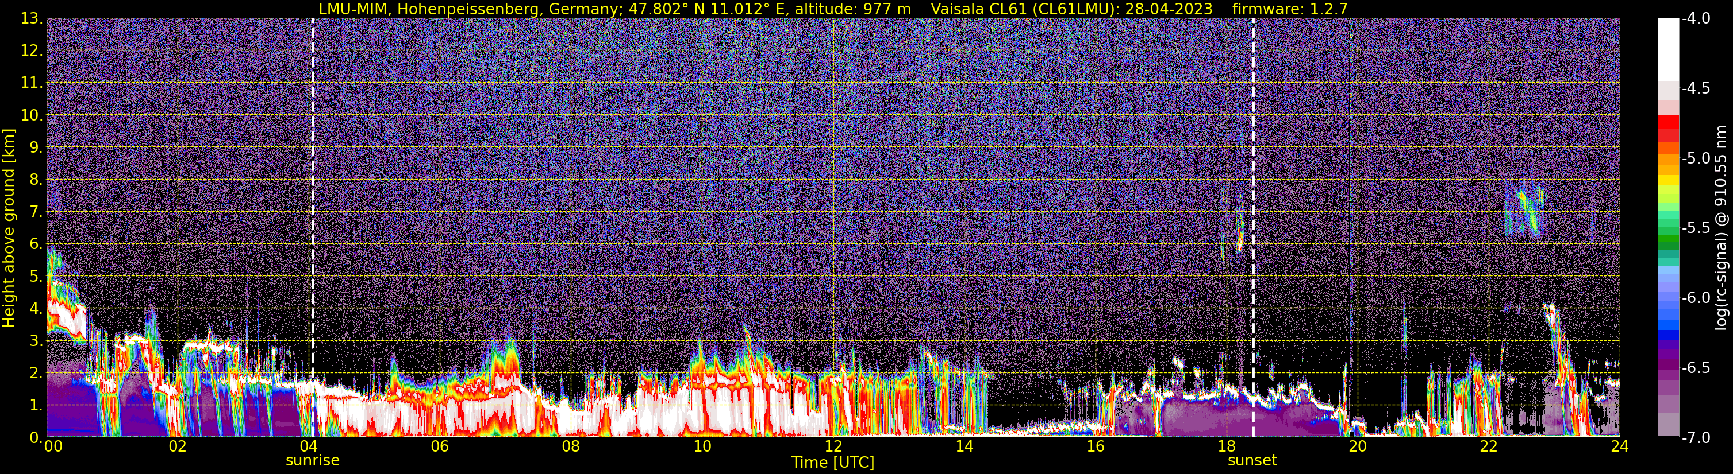Click the height axis tick label "1."
The width and height of the screenshot is (1733, 474).
pyautogui.click(x=36, y=405)
